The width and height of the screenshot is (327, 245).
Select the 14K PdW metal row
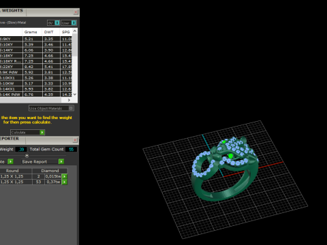tap(36, 95)
